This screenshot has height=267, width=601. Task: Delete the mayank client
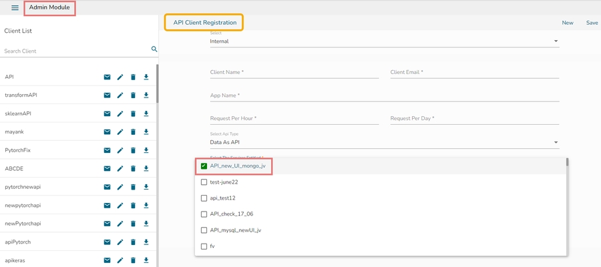point(133,132)
